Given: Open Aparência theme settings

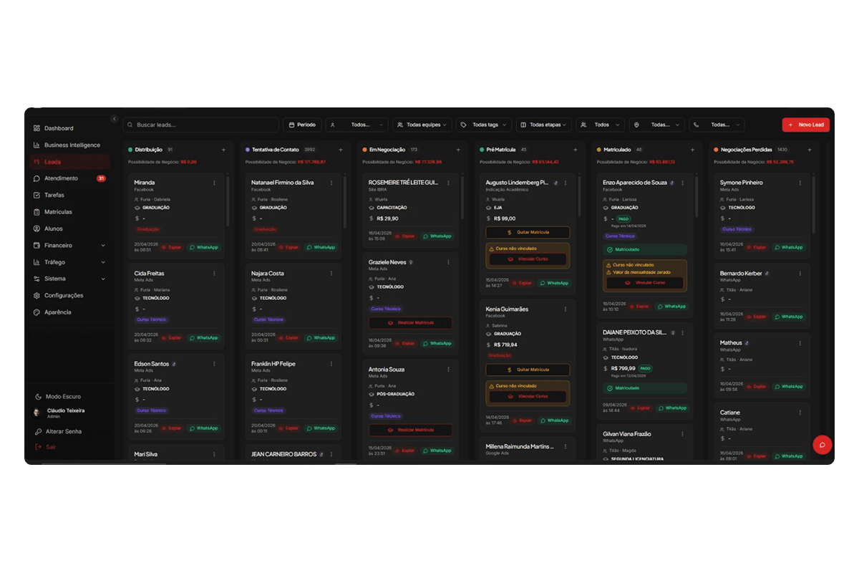Looking at the screenshot, I should tap(69, 312).
